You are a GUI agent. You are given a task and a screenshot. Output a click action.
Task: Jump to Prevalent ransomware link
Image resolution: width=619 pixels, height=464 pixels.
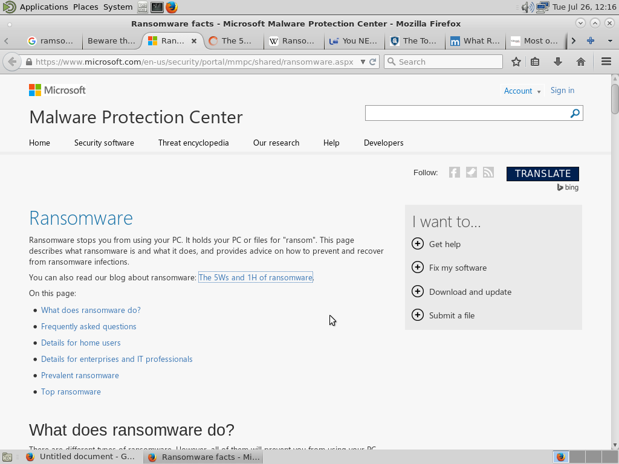pyautogui.click(x=80, y=375)
